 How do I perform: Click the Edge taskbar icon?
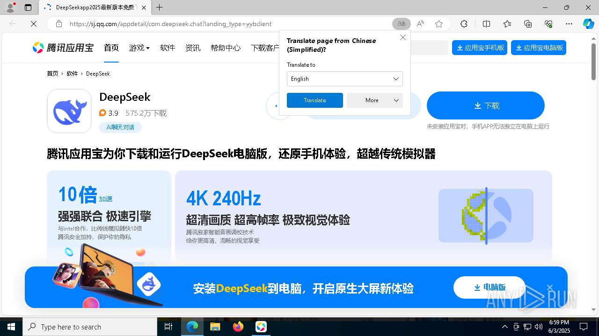point(192,327)
